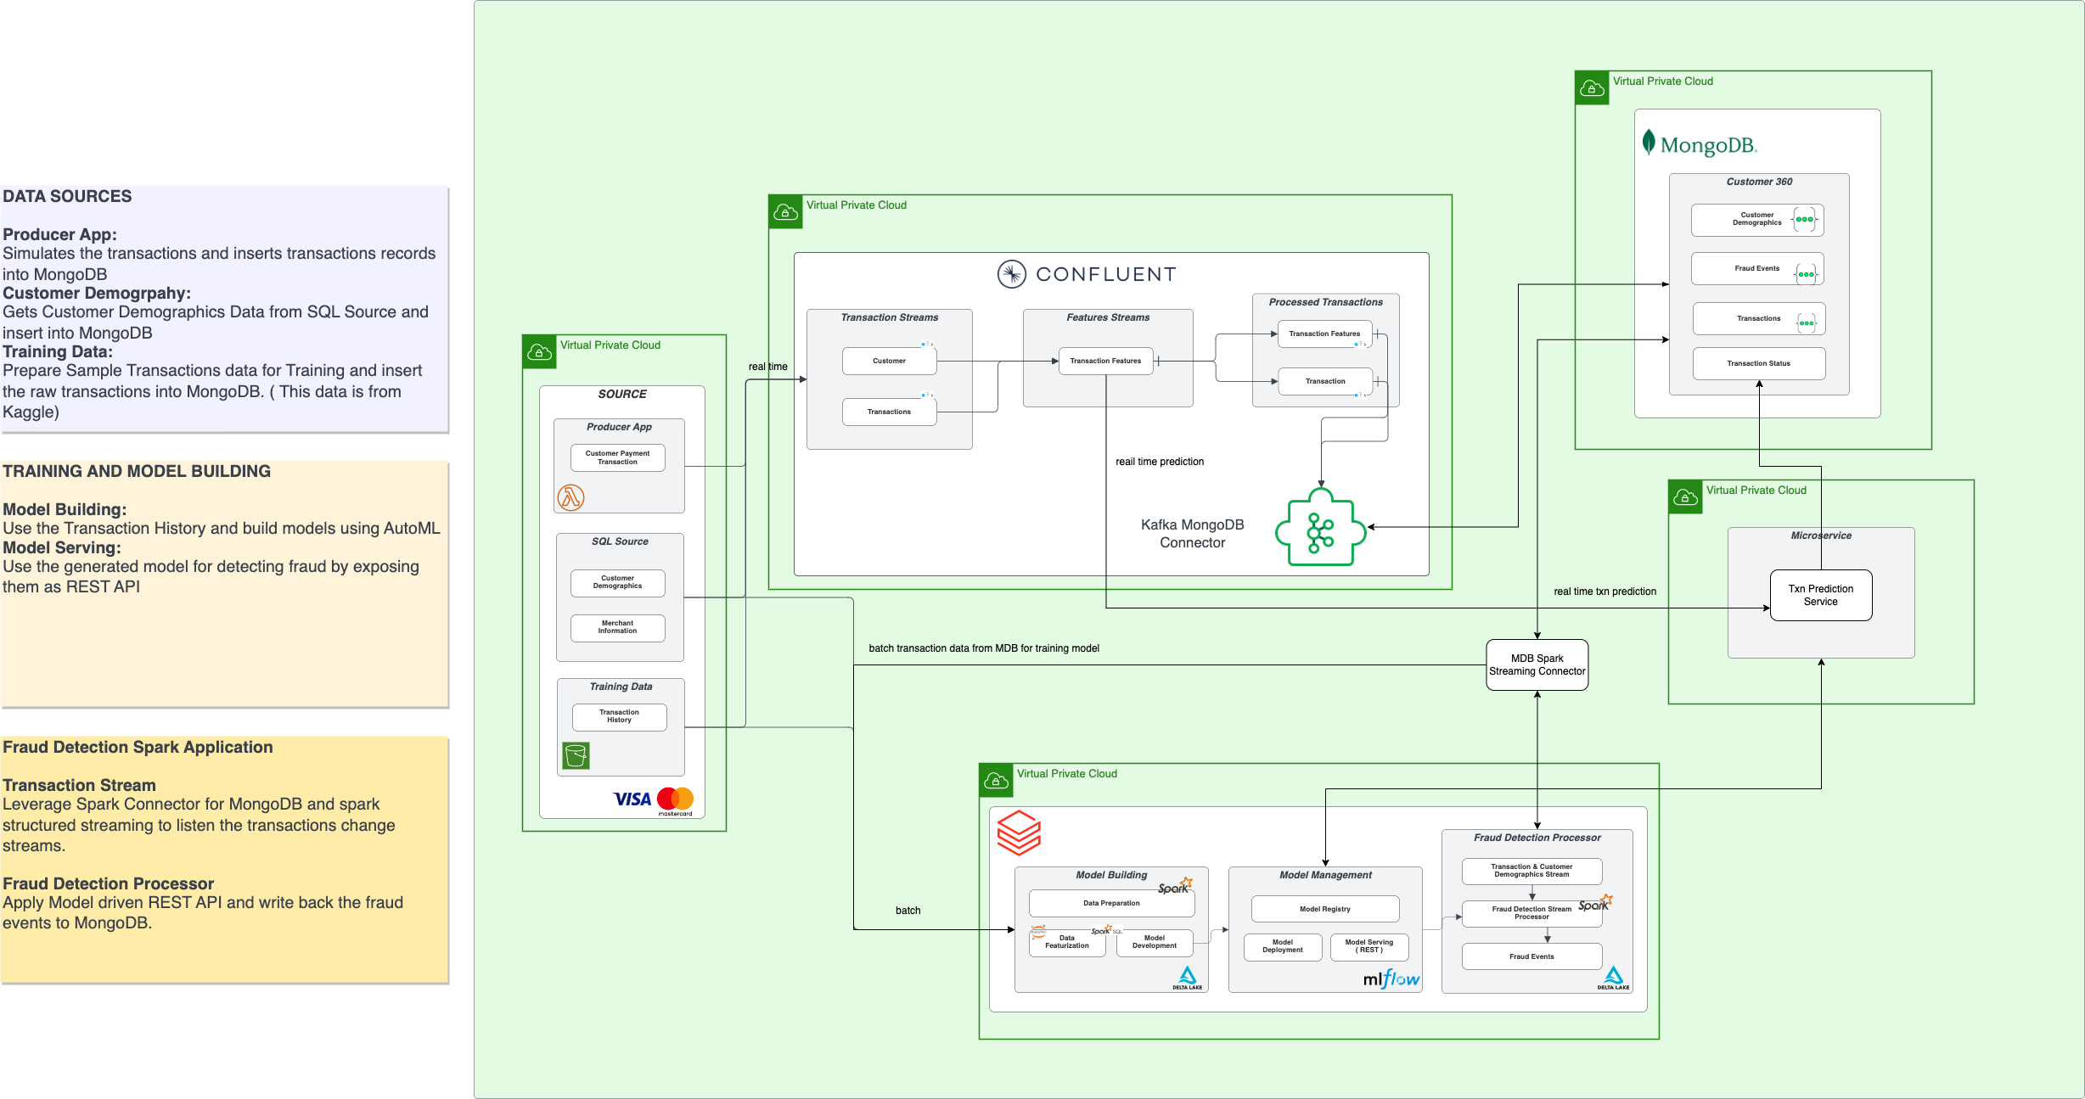Click cloud lock icon of Confluent VPC
Image resolution: width=2085 pixels, height=1099 pixels.
tap(785, 212)
